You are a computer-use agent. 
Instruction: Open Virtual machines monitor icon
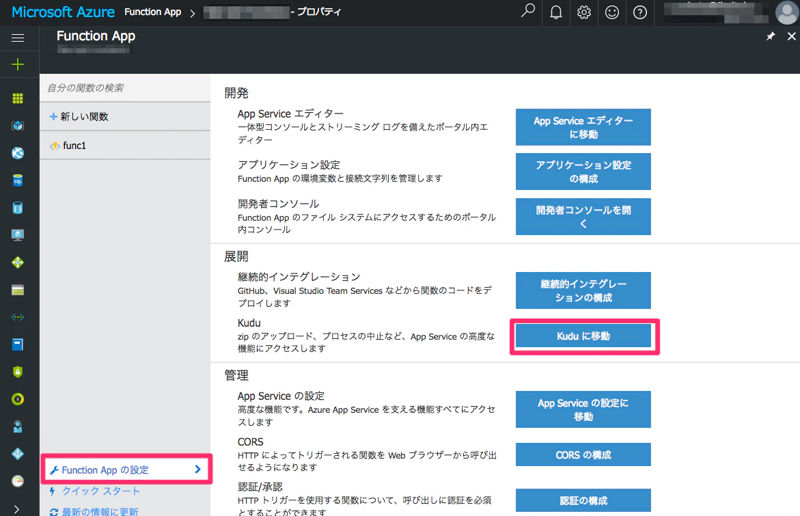(18, 235)
